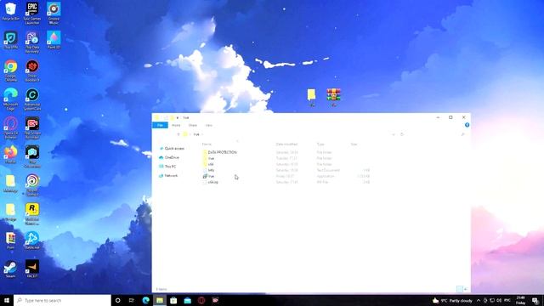Open the Firefox desktop icon
This screenshot has height=306, width=544.
pos(10,155)
